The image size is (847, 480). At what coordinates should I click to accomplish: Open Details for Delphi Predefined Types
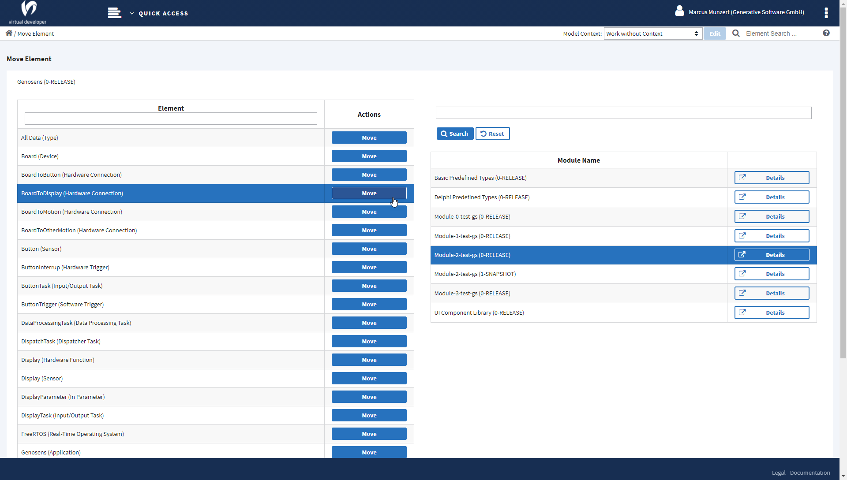[772, 197]
